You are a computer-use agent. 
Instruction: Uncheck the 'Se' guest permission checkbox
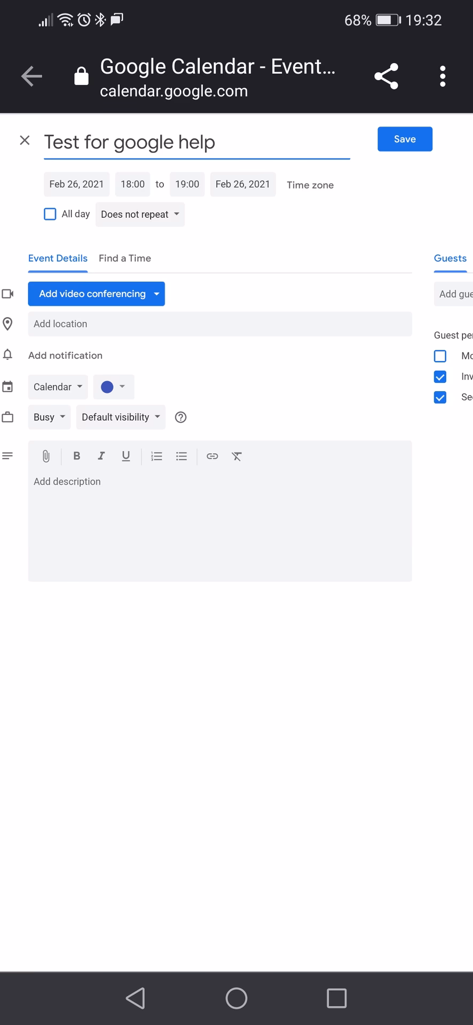coord(440,398)
